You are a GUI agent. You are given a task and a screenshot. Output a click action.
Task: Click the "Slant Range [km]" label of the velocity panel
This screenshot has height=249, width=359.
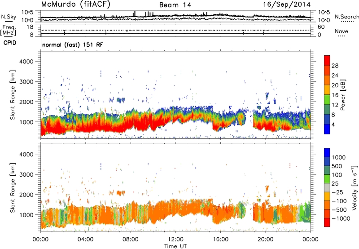click(13, 187)
